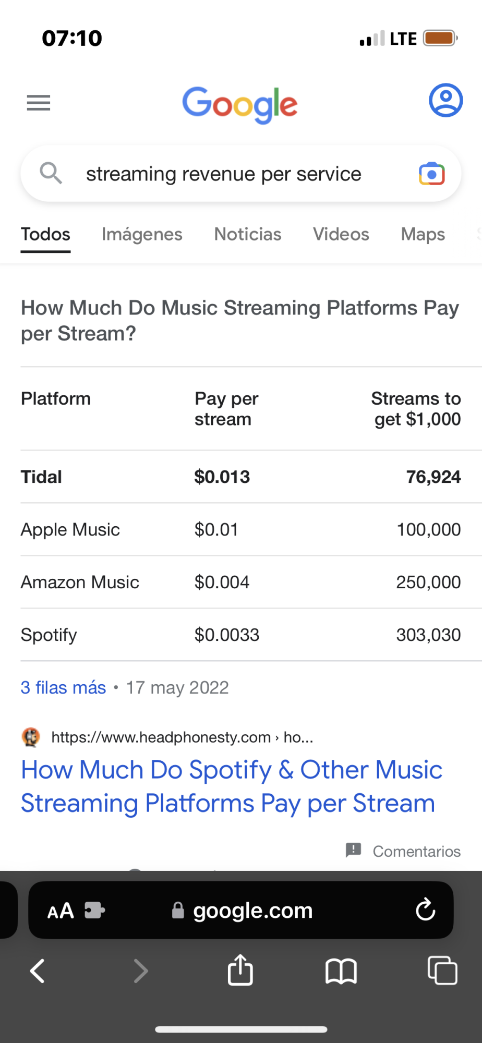Screen dimensions: 482x1043
Task: Go back to previous page
Action: pos(38,971)
